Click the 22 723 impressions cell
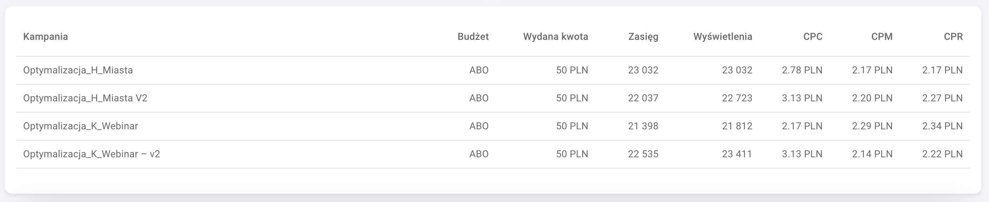This screenshot has width=989, height=202. [737, 98]
